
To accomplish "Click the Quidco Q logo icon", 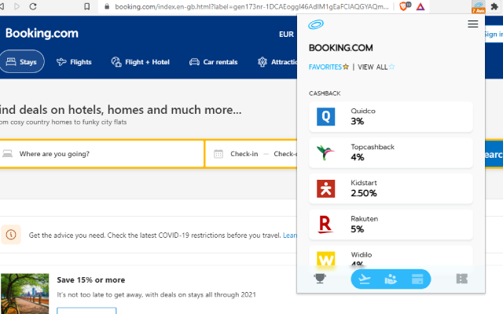I will tap(325, 117).
